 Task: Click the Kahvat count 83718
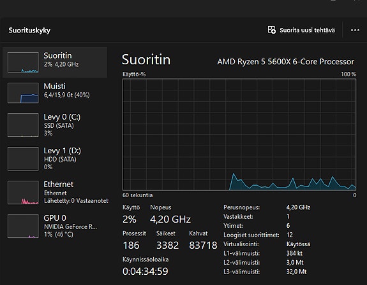203,245
